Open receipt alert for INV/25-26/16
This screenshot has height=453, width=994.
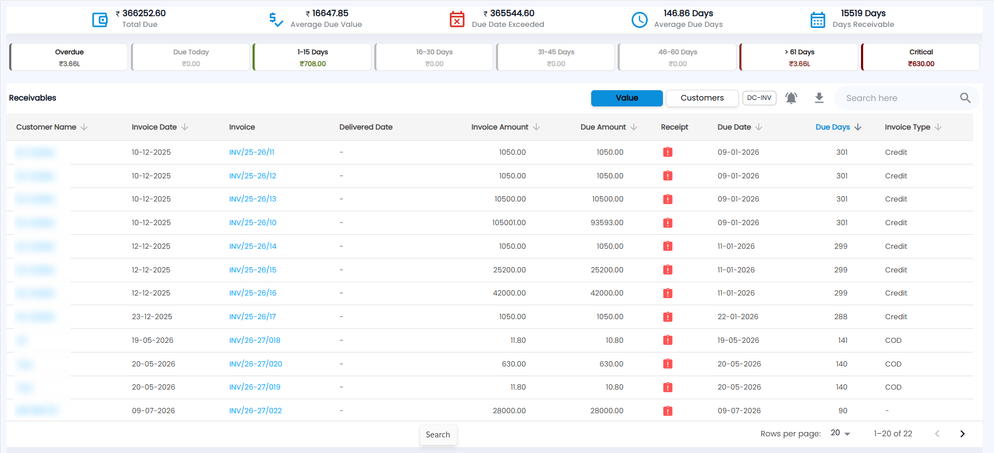pyautogui.click(x=668, y=293)
